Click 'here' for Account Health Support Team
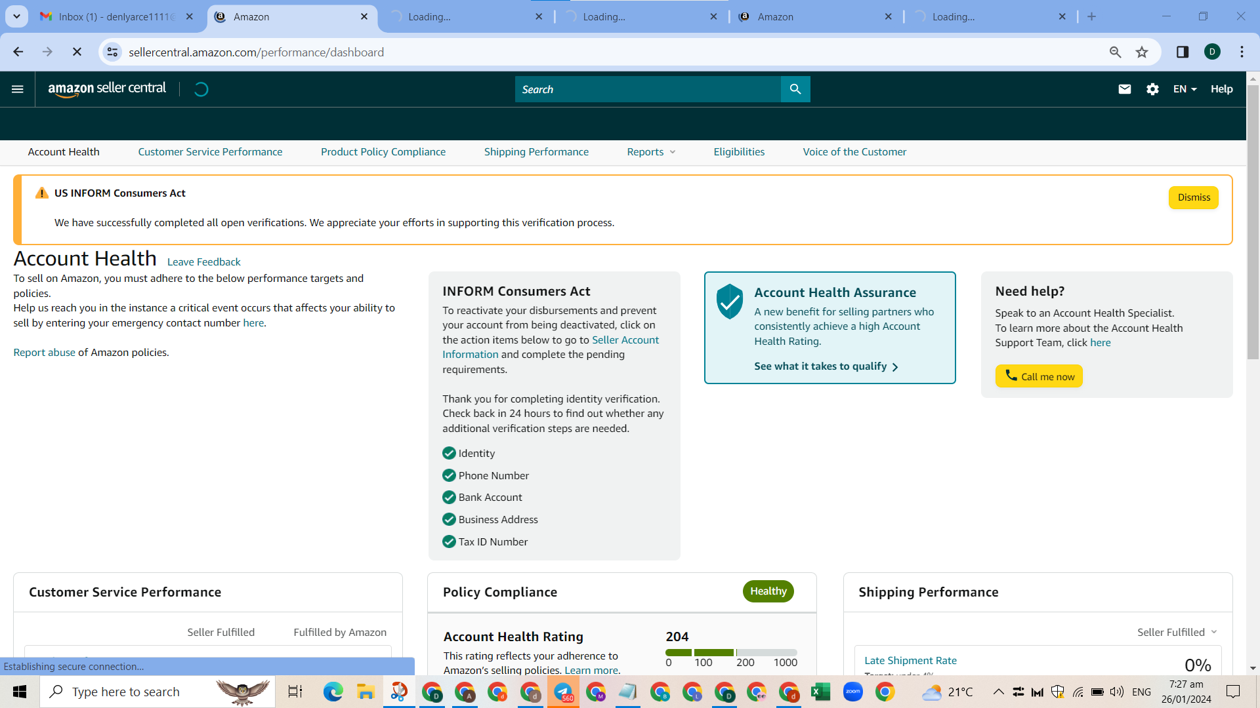The image size is (1260, 708). [1101, 343]
